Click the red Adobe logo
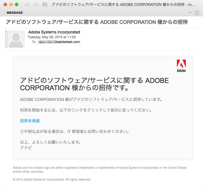 (181, 66)
